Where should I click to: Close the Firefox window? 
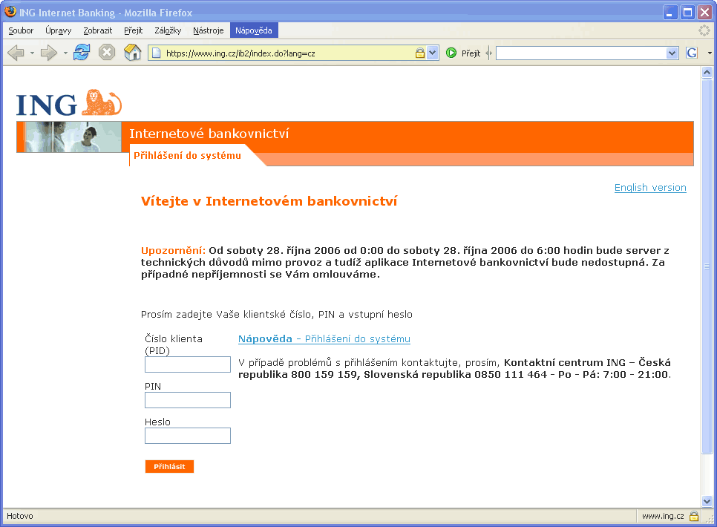704,13
